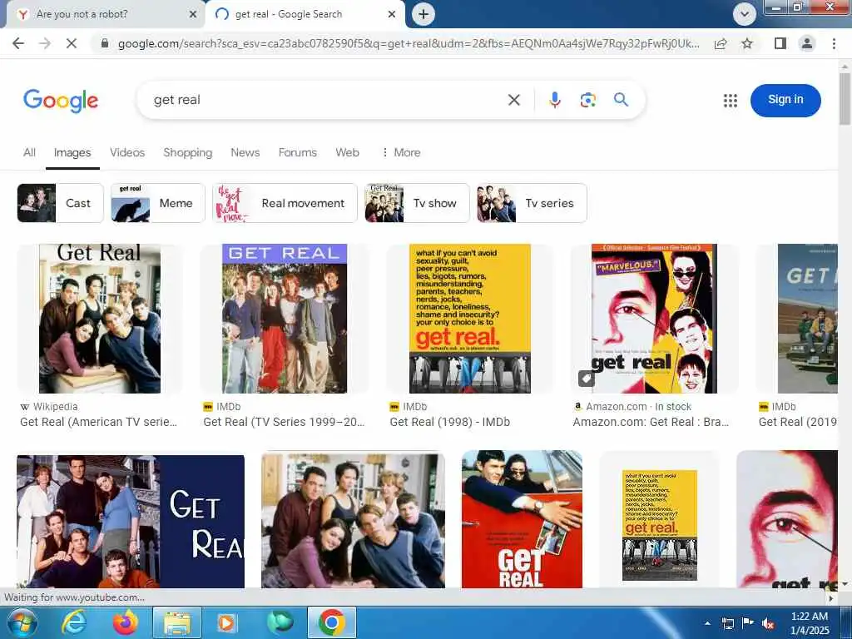Switch to the All results tab
Viewport: 852px width, 639px height.
click(29, 153)
